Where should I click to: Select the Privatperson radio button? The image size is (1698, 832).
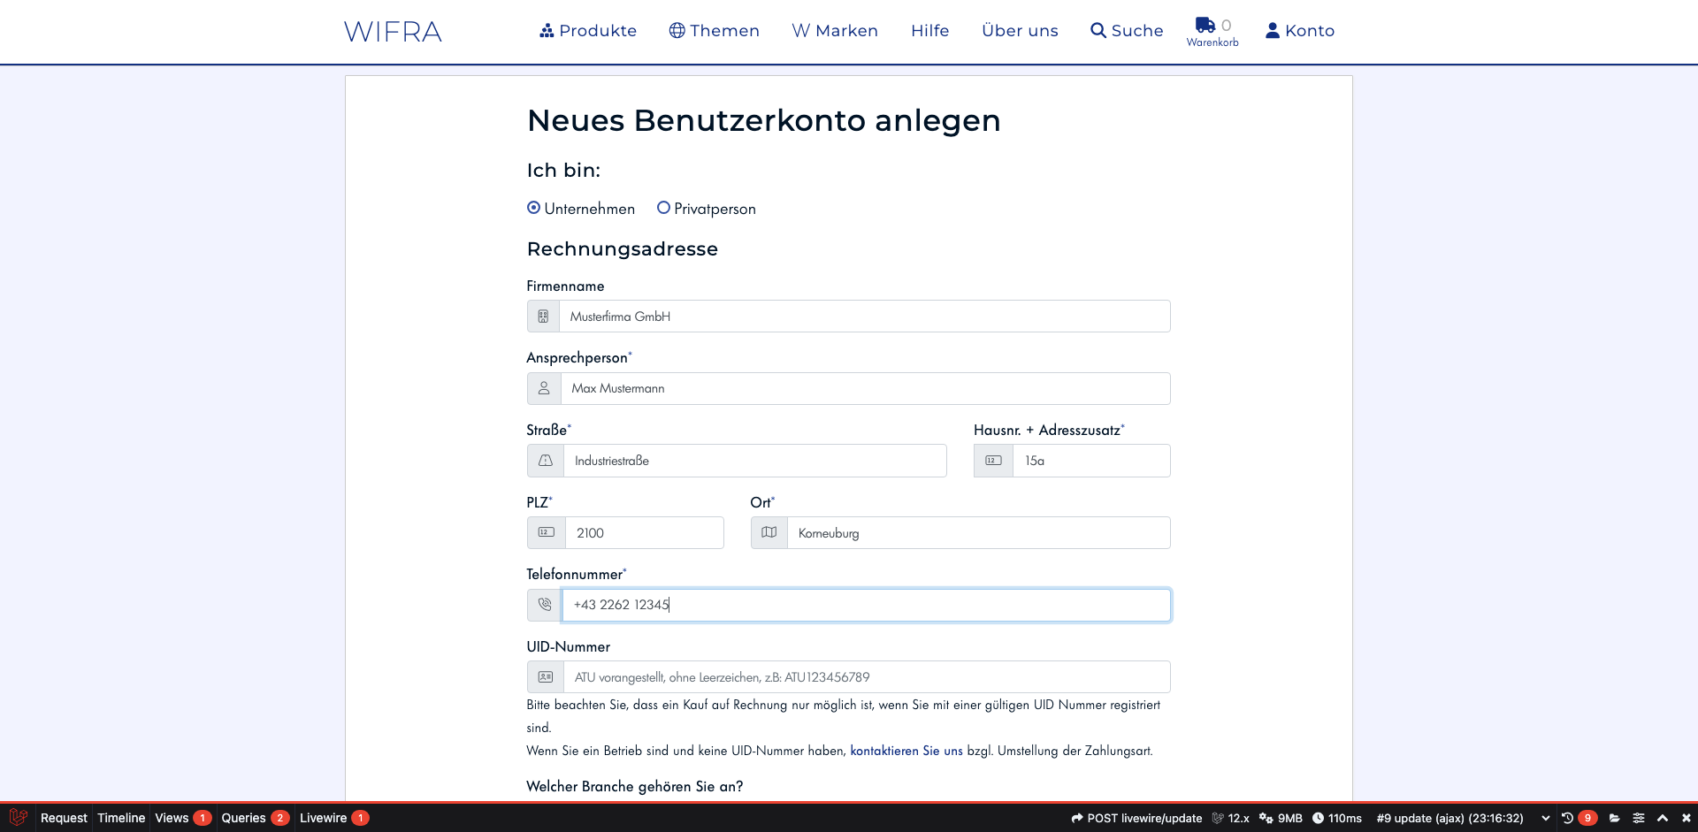(x=663, y=208)
